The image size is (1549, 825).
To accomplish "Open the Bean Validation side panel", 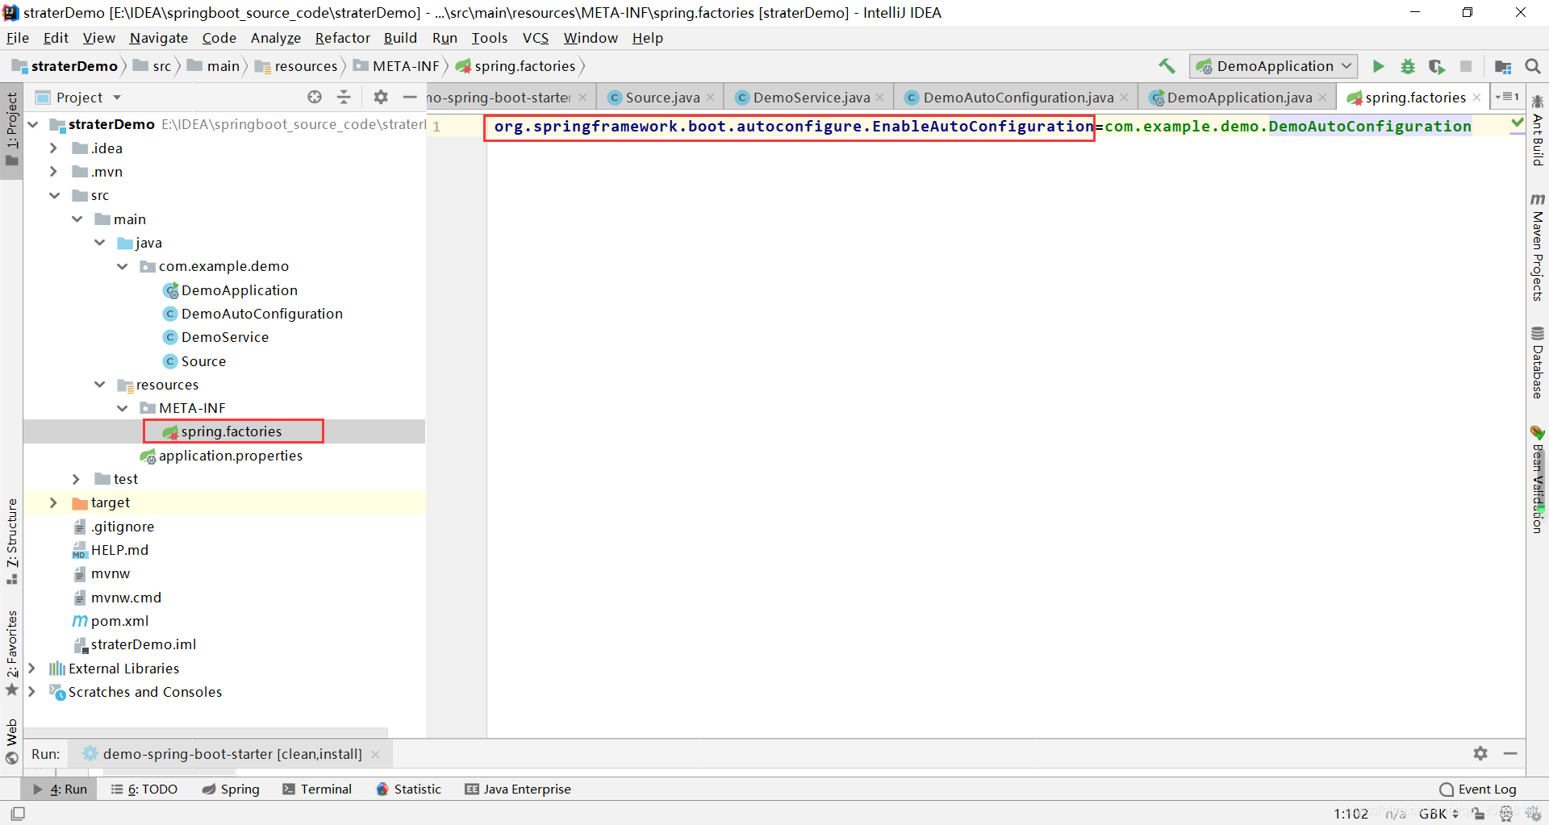I will coord(1538,479).
